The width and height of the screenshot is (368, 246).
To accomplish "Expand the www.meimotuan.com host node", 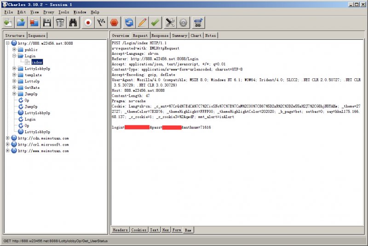I will coord(7,151).
